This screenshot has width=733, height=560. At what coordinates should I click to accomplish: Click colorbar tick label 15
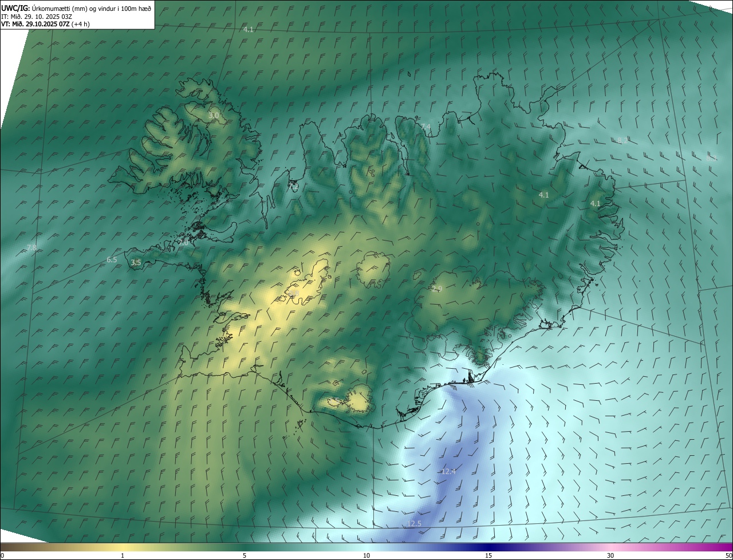click(488, 555)
